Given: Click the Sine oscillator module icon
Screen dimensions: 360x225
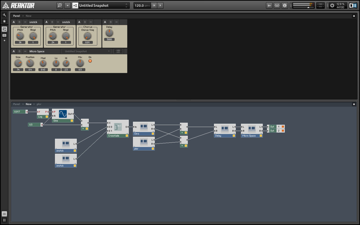Looking at the screenshot, I should (x=63, y=114).
